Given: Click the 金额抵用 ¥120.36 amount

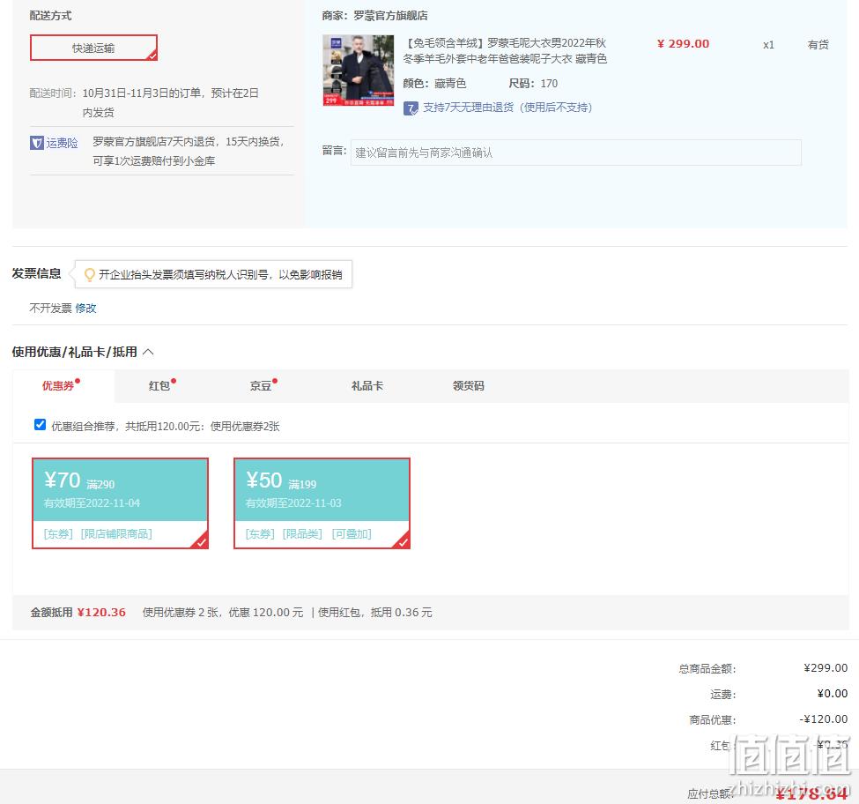Looking at the screenshot, I should 101,612.
